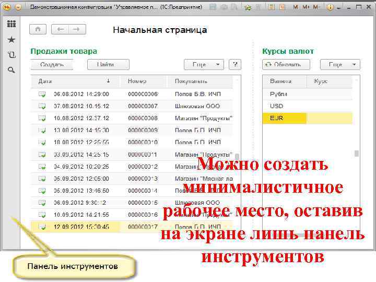Screen dimensions: 376x282
Task: Click document icon of row 00000007
Action: click(x=42, y=106)
